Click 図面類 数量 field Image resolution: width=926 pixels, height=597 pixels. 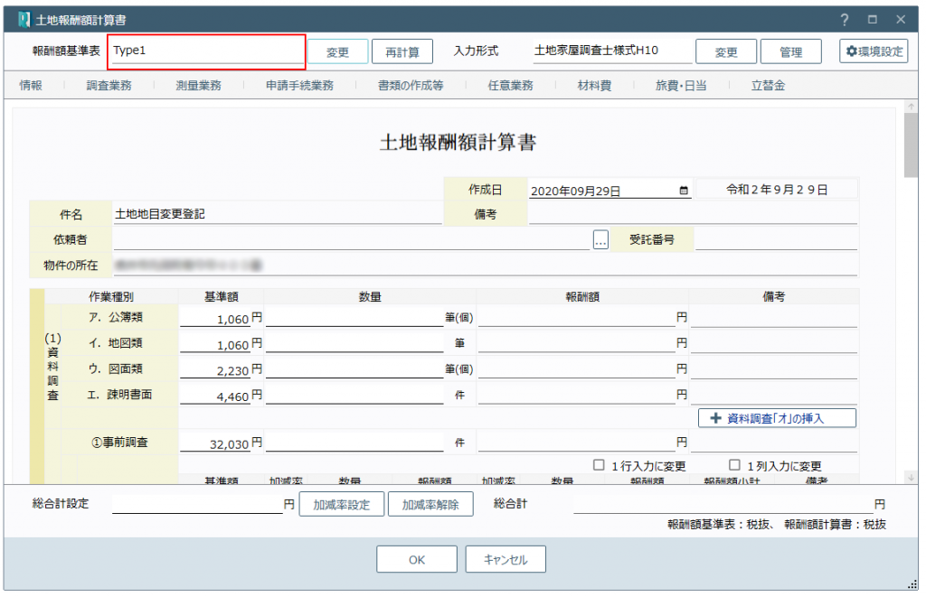354,369
